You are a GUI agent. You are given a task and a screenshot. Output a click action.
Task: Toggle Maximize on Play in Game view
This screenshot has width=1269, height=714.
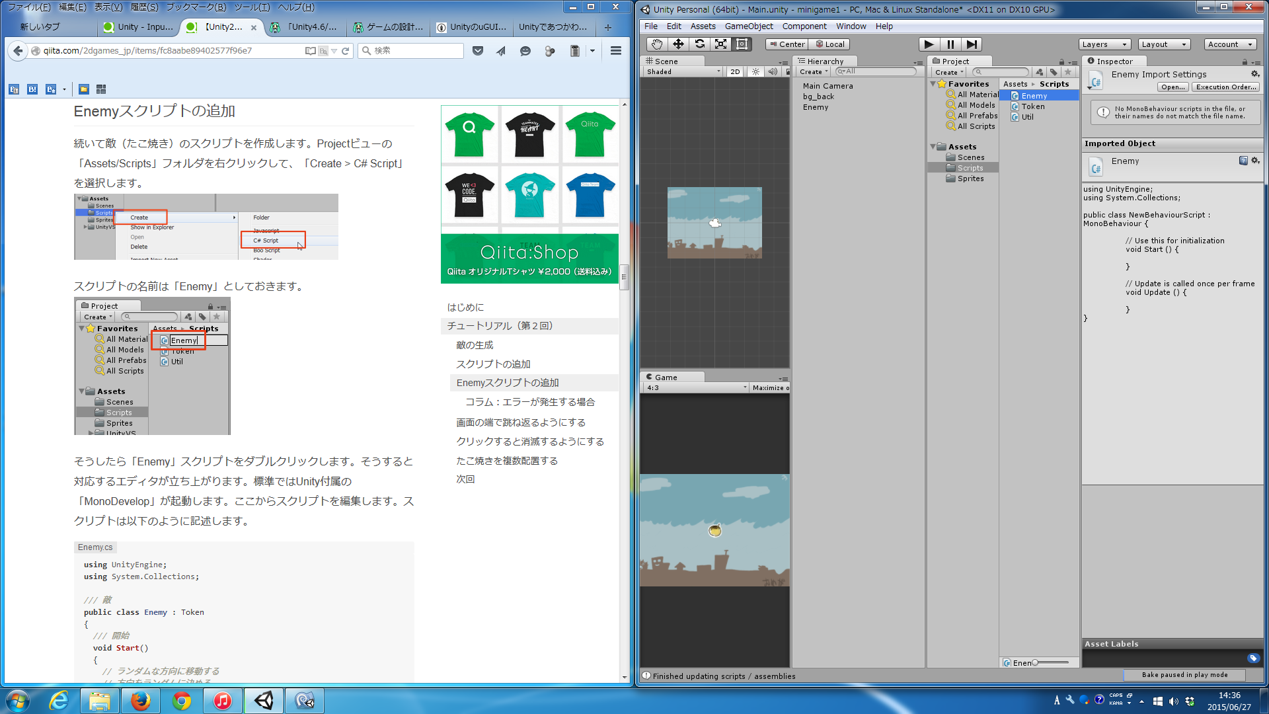pos(769,387)
